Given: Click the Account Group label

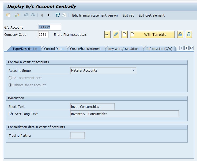Looking at the screenshot, I should [x=20, y=70].
